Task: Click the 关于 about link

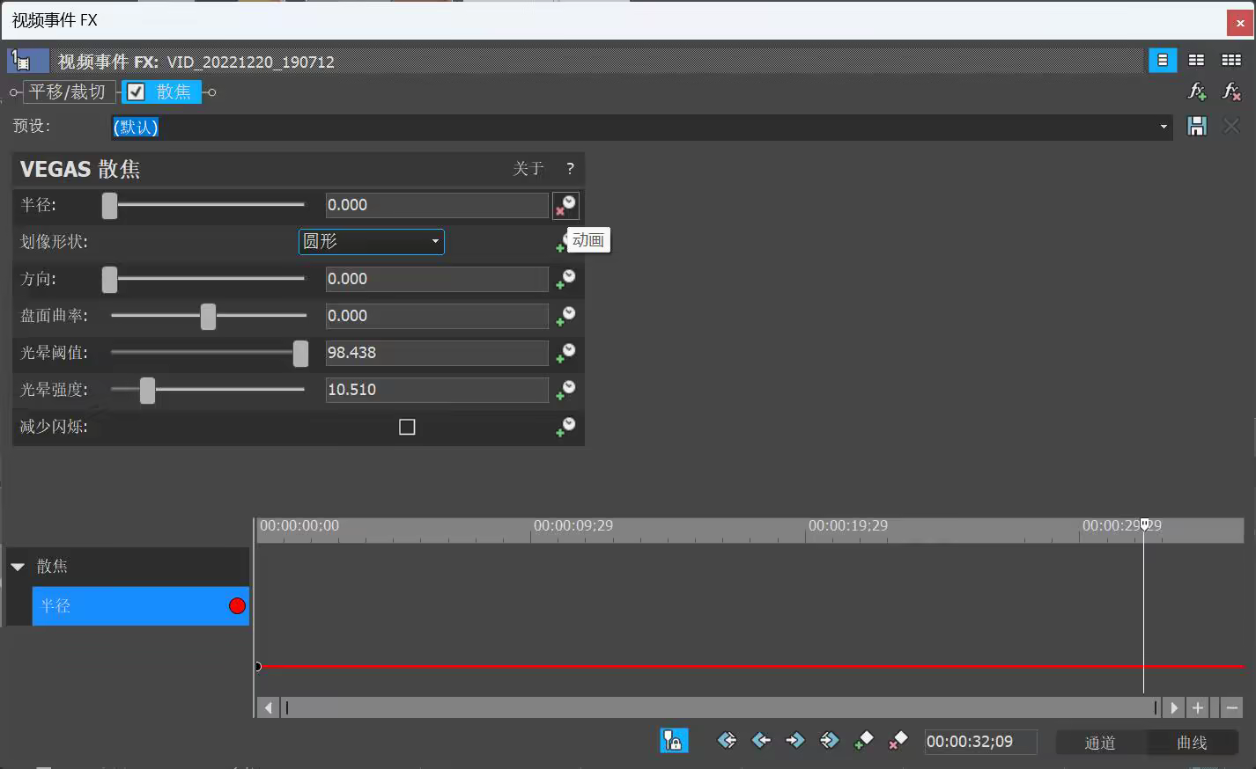Action: (x=528, y=168)
